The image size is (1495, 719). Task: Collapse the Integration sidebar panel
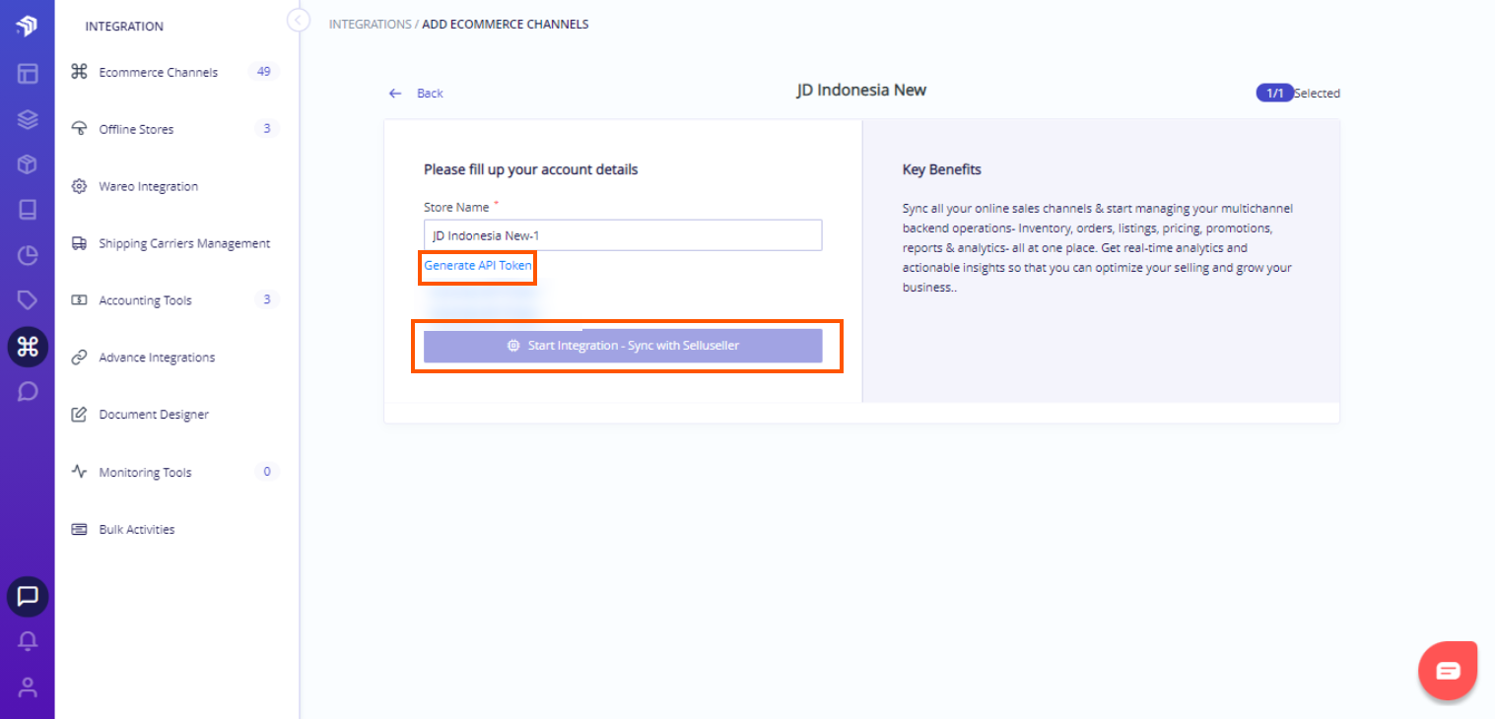299,20
